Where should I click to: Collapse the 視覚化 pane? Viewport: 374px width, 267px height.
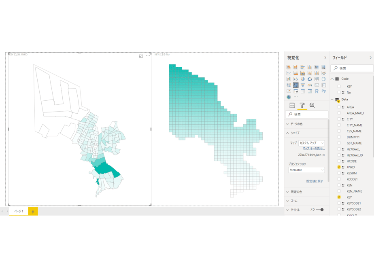(325, 58)
